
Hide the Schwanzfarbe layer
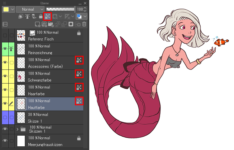[x=5, y=76]
